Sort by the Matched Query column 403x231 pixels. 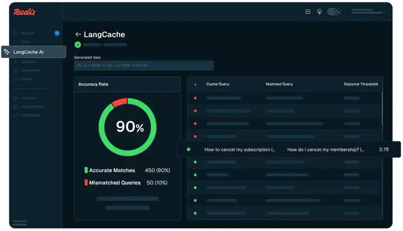pyautogui.click(x=279, y=84)
